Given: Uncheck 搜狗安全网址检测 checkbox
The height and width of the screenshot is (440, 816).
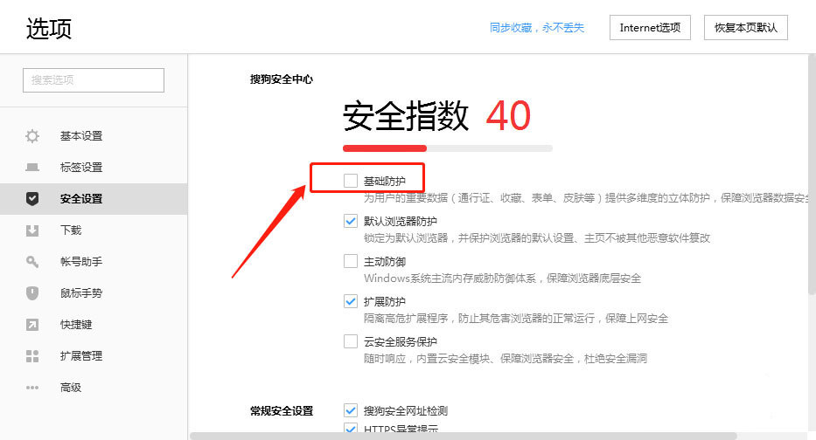Looking at the screenshot, I should (351, 410).
